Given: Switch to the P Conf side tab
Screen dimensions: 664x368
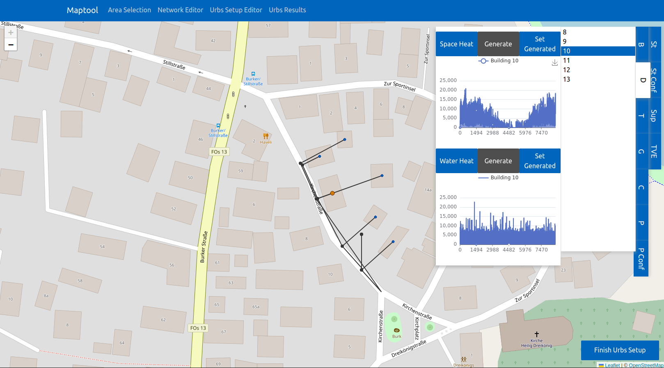Looking at the screenshot, I should [x=641, y=258].
